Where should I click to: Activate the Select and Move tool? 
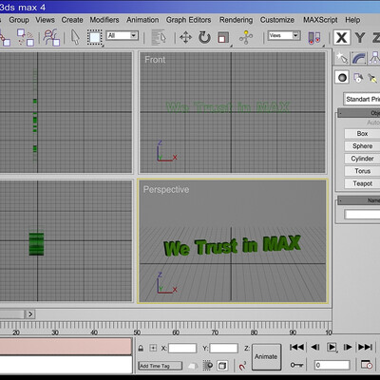[186, 38]
